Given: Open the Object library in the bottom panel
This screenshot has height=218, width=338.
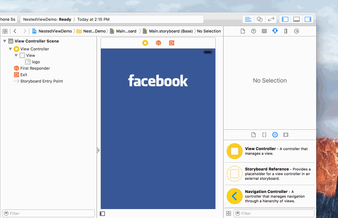Looking at the screenshot, I should point(275,135).
